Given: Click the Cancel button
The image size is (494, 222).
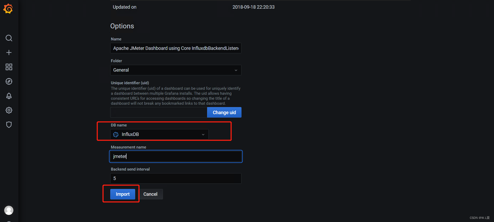Looking at the screenshot, I should point(150,194).
